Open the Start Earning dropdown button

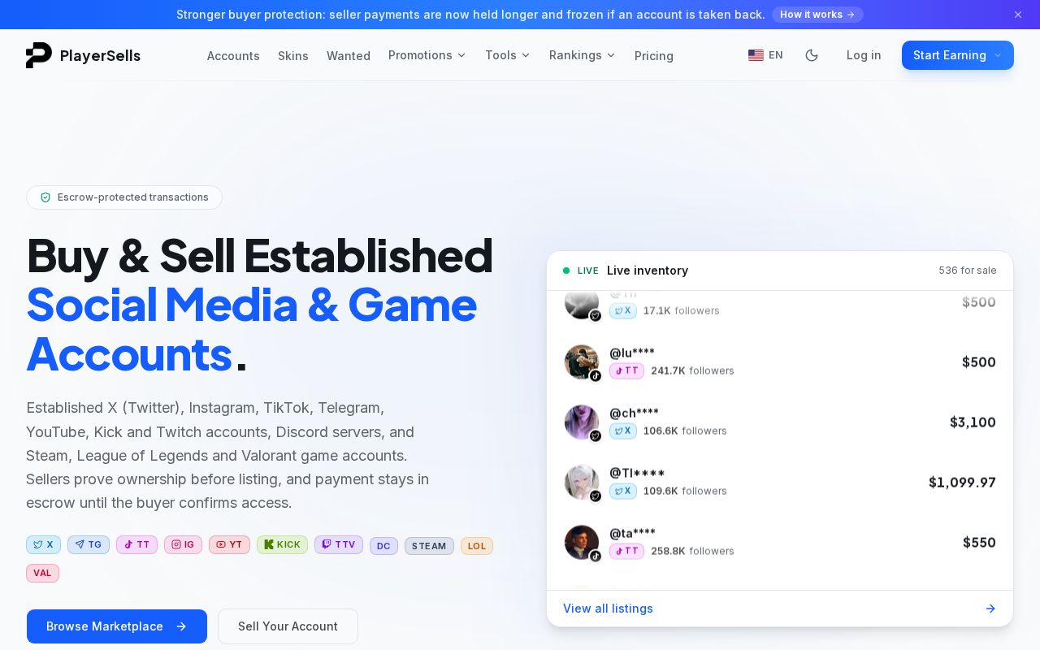pos(958,55)
